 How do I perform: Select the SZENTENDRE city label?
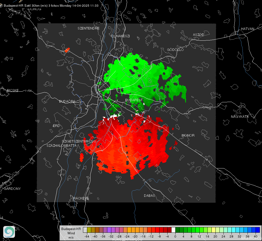[89, 28]
